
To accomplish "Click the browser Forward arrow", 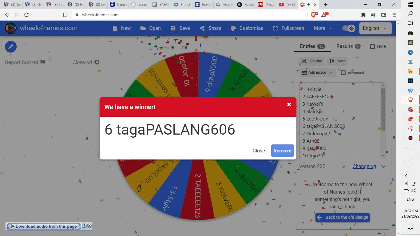I will coord(17,15).
